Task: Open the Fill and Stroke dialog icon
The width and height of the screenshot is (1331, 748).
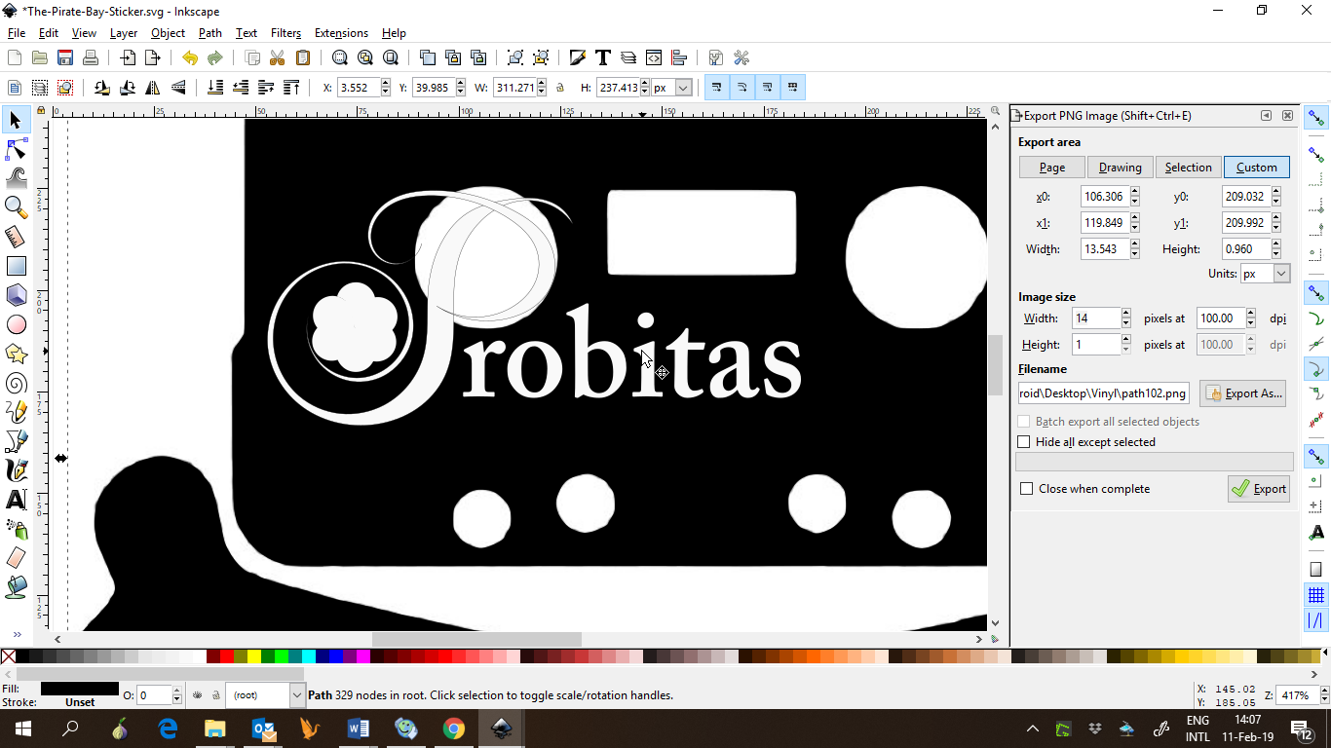Action: coord(578,57)
